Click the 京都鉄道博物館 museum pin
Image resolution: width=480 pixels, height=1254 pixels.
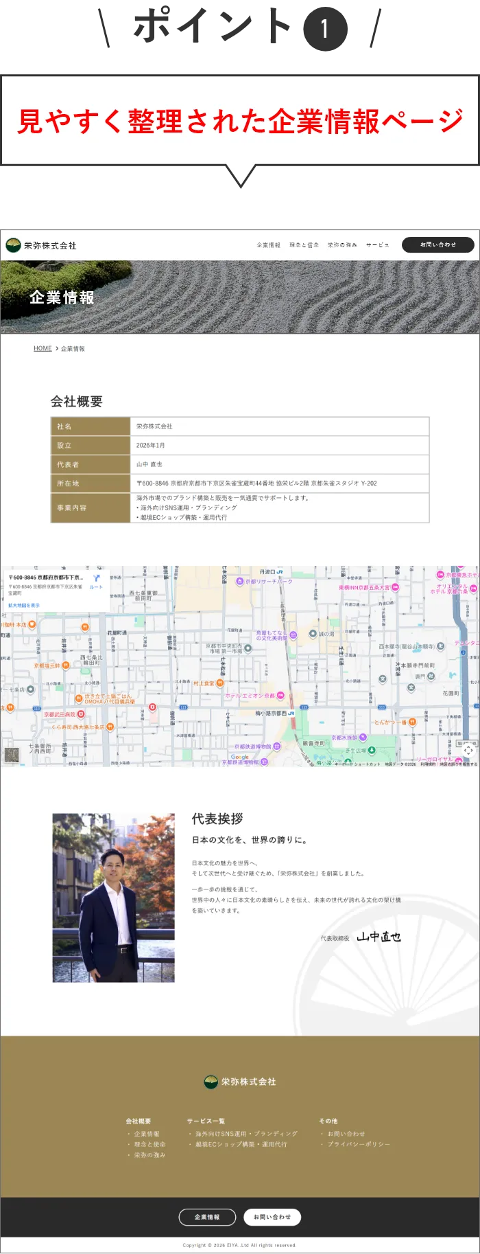(x=277, y=746)
